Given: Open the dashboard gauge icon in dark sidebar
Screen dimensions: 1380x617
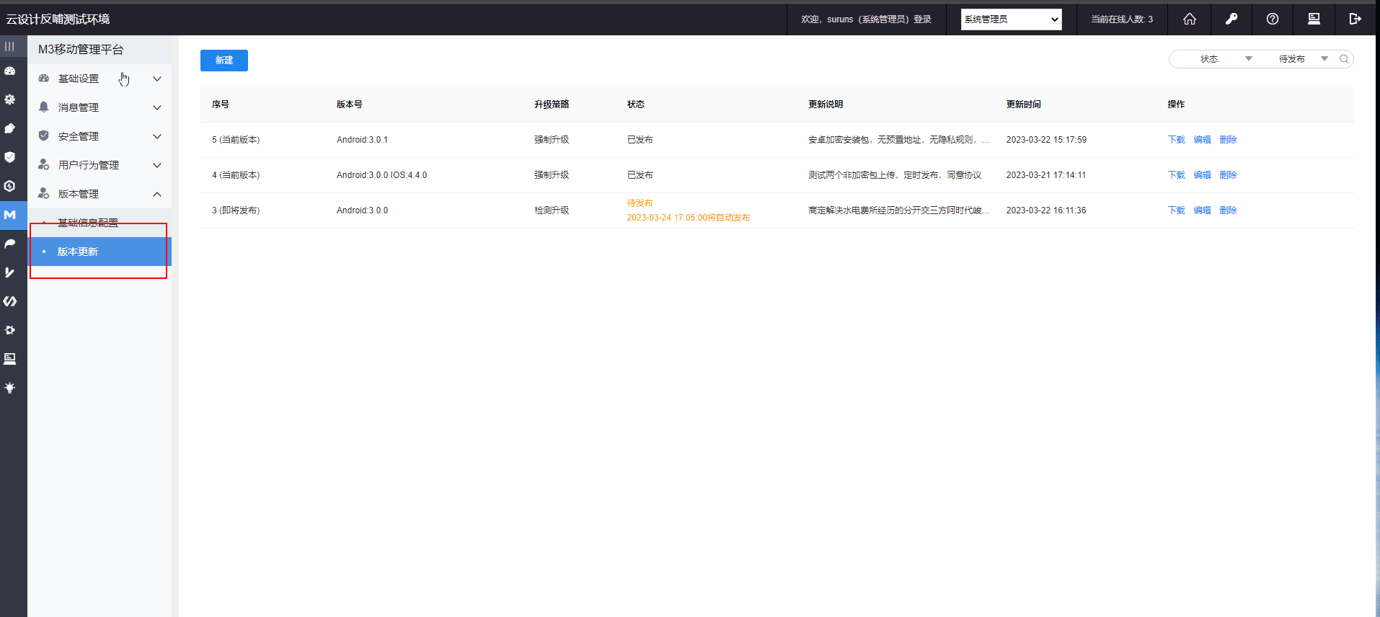Looking at the screenshot, I should (x=9, y=71).
